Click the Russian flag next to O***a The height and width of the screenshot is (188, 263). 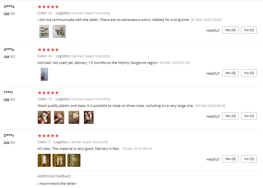(x=6, y=13)
